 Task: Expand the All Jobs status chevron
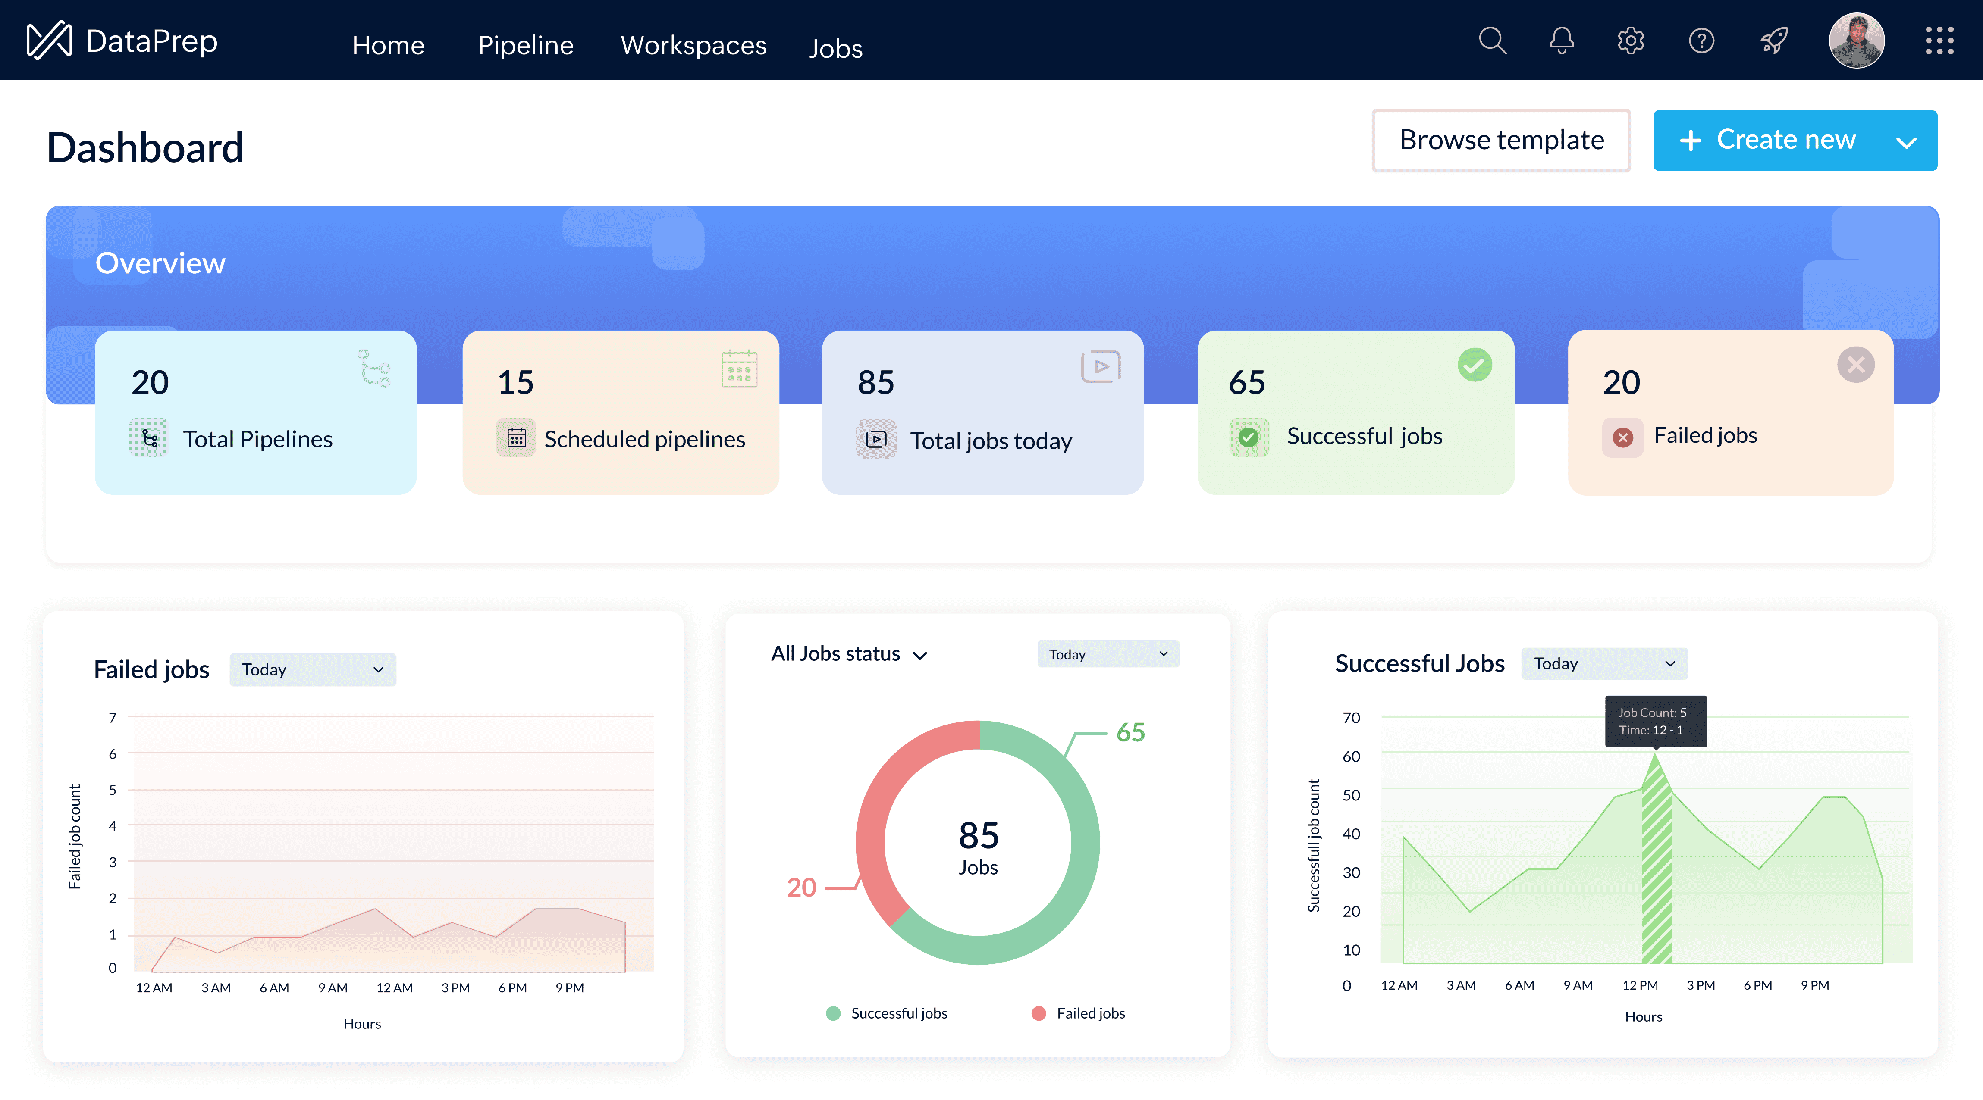click(x=920, y=655)
